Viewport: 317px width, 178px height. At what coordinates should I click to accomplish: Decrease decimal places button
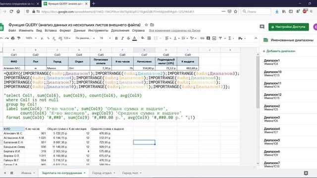[54, 38]
